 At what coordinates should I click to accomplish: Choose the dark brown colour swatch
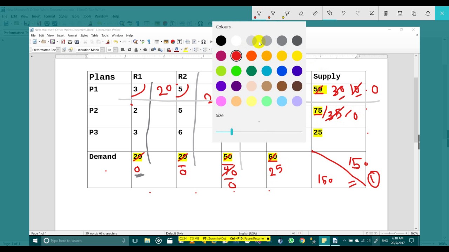[x=297, y=86]
